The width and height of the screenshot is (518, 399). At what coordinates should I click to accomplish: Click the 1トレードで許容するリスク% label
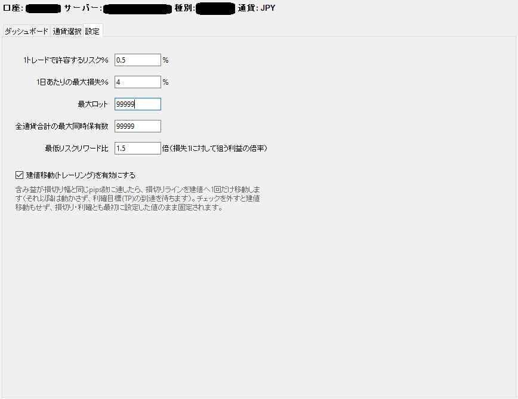(x=66, y=60)
